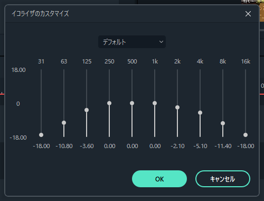Click the -2.10 value under 2k band
Viewport: 264px width, 201px height.
coord(177,146)
